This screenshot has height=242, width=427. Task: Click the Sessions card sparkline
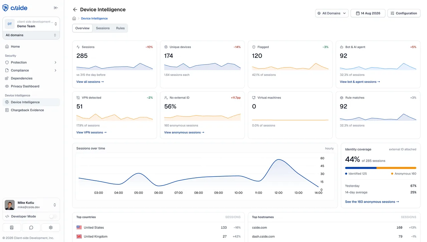click(114, 66)
